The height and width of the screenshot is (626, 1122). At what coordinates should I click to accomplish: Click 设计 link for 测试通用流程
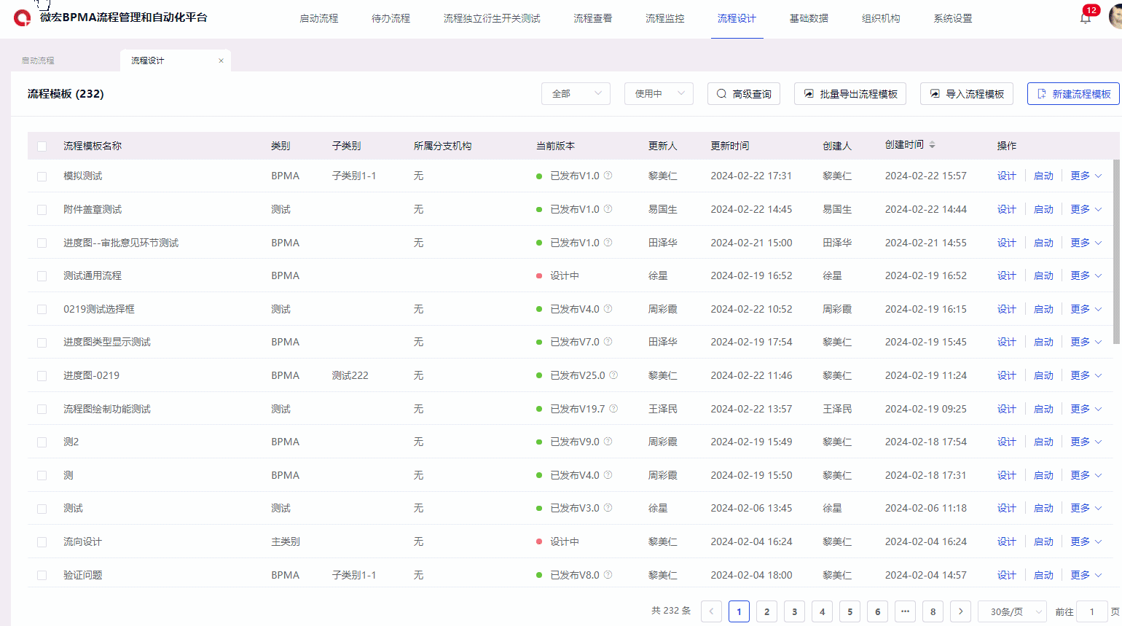click(1006, 275)
